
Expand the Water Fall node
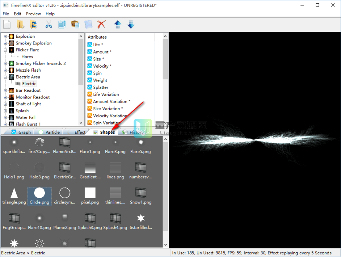click(5, 117)
